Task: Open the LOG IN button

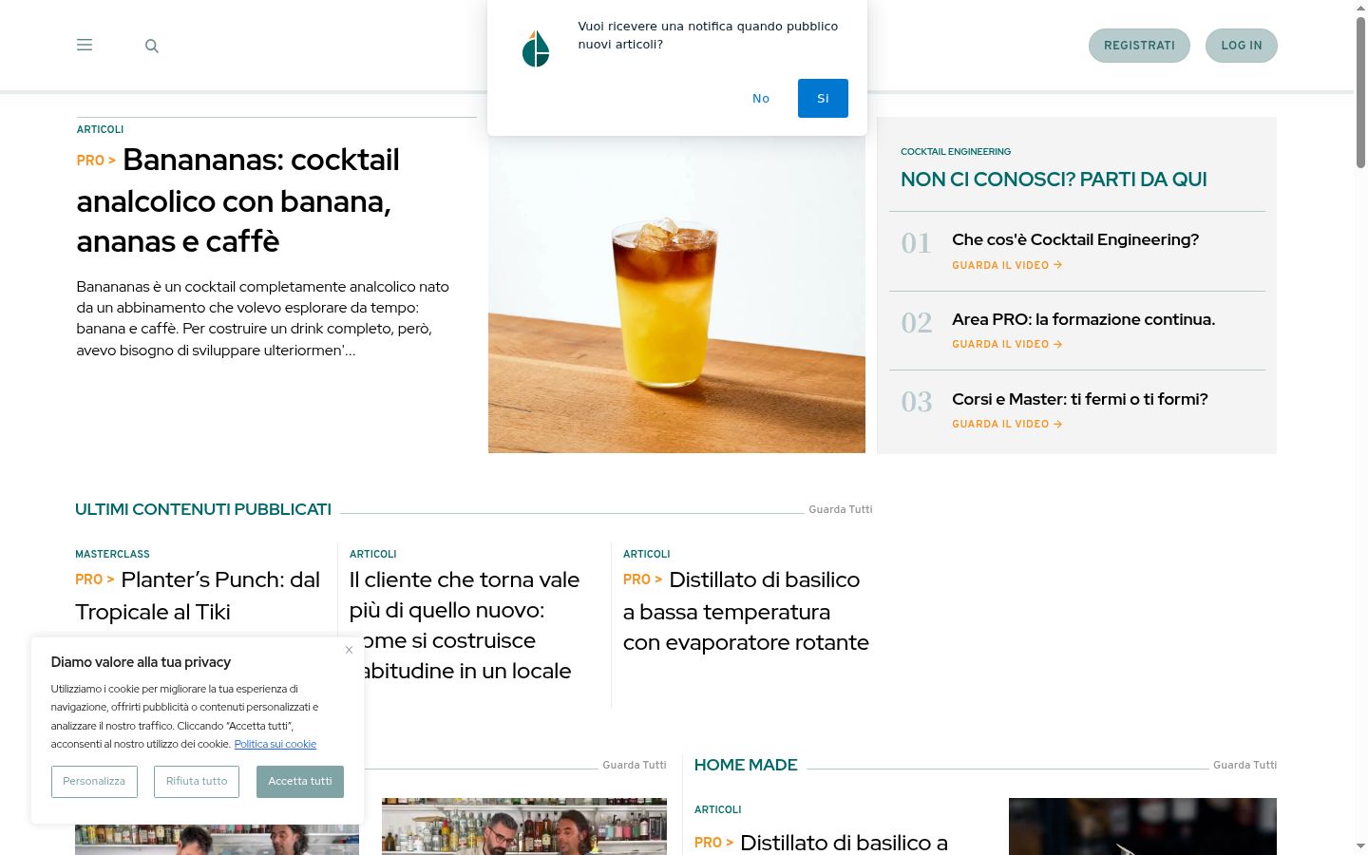Action: coord(1242,46)
